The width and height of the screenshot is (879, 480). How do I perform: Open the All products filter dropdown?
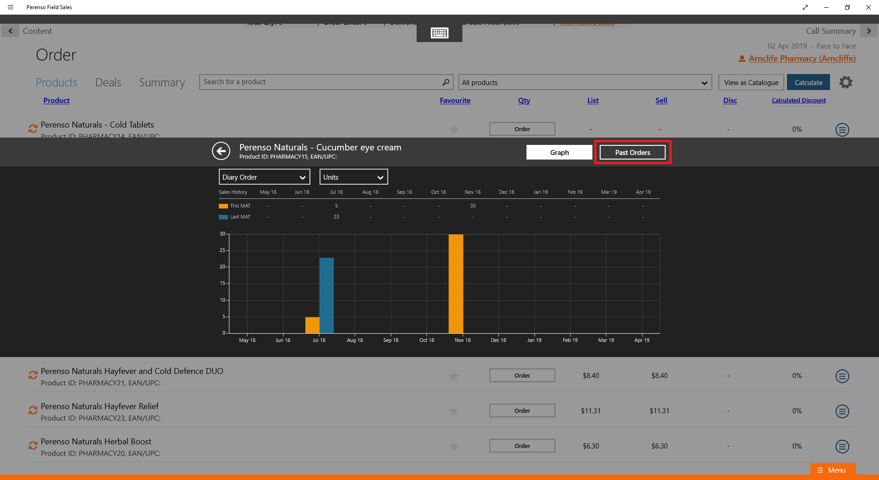(x=585, y=82)
